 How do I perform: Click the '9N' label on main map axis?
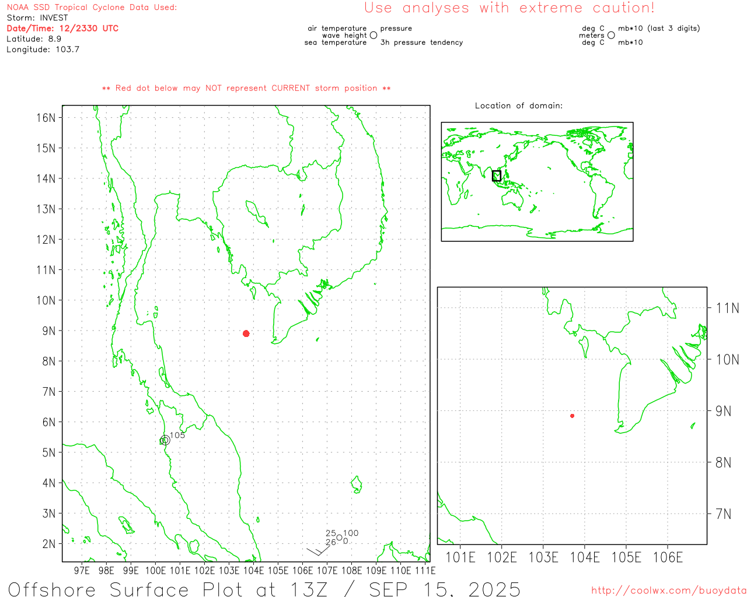pyautogui.click(x=48, y=331)
